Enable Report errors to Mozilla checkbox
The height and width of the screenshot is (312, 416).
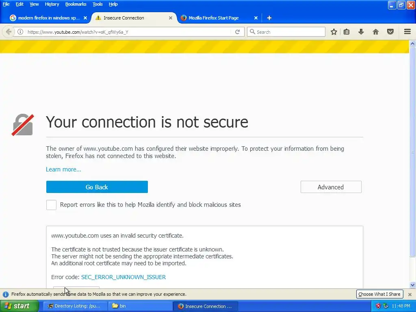pyautogui.click(x=51, y=205)
